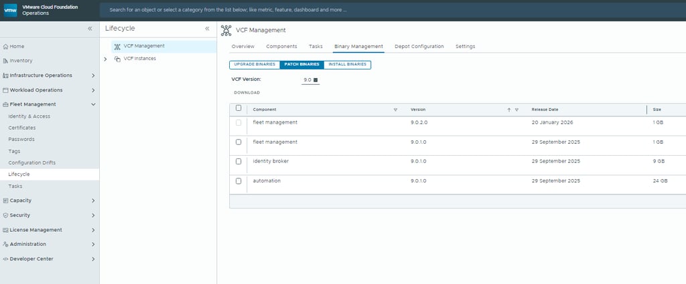The width and height of the screenshot is (686, 284).
Task: Check the identity broker row checkbox
Action: click(238, 162)
